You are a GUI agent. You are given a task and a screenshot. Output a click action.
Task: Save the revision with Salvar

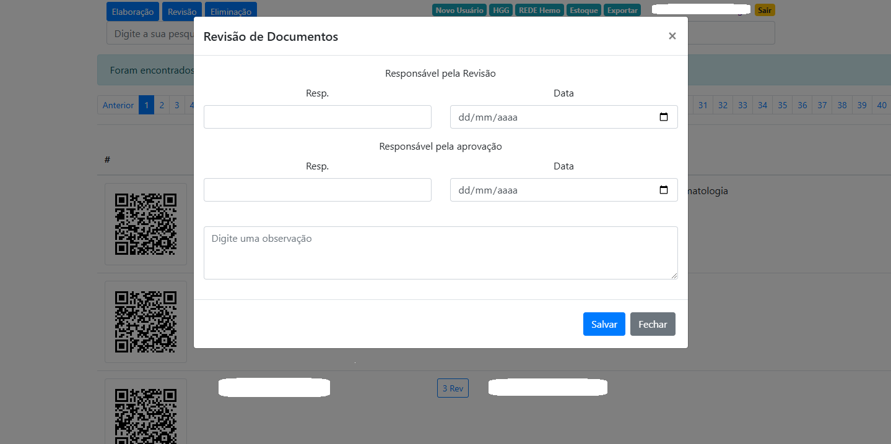(x=604, y=324)
